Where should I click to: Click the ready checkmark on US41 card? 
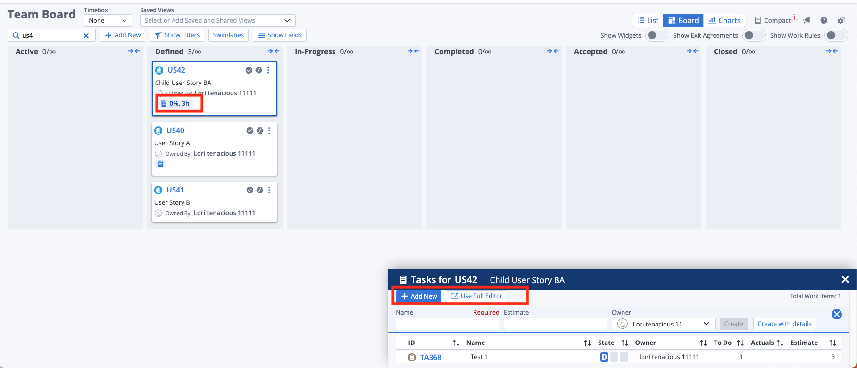pos(250,190)
